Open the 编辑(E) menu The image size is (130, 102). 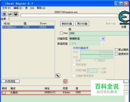(18, 8)
